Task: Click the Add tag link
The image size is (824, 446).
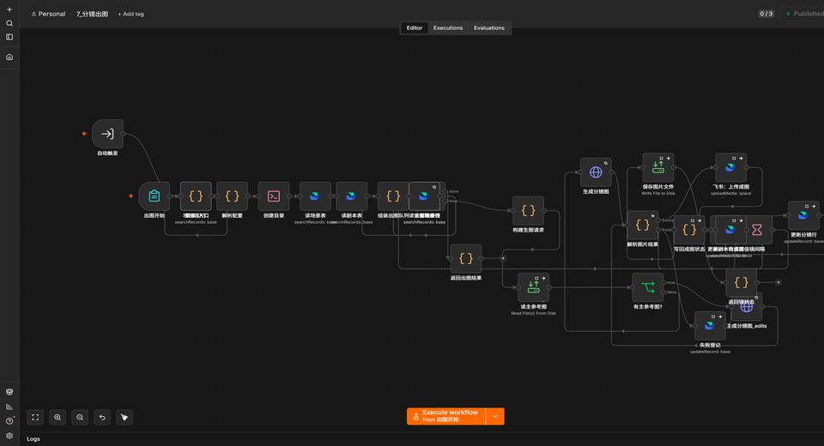Action: point(130,15)
